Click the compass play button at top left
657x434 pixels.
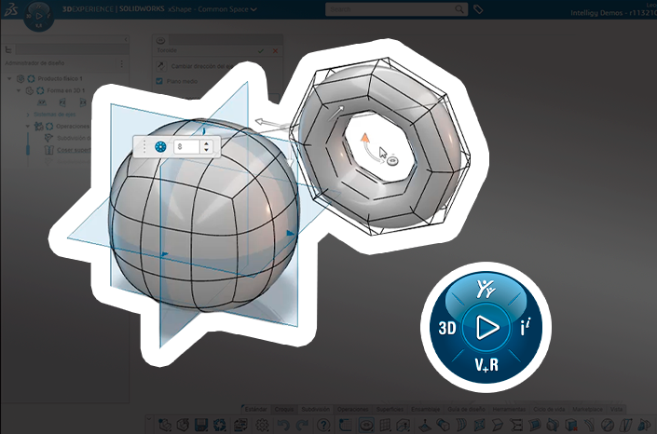tap(38, 16)
